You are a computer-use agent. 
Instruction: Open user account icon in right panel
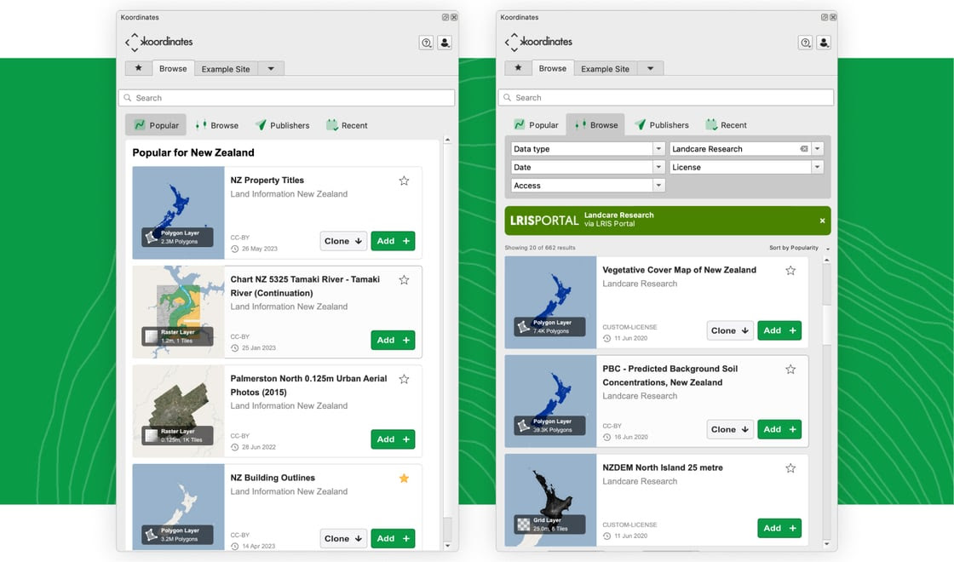click(x=824, y=43)
